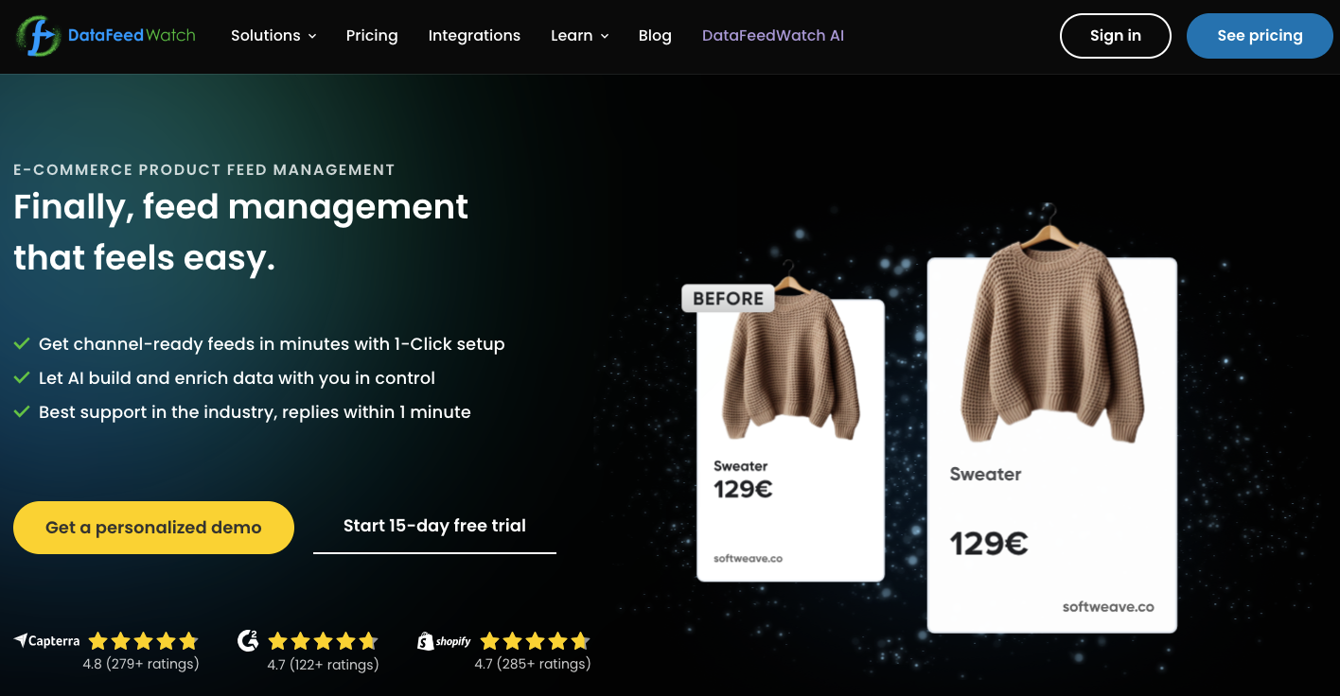
Task: Click the G2 logo icon
Action: pyautogui.click(x=248, y=640)
